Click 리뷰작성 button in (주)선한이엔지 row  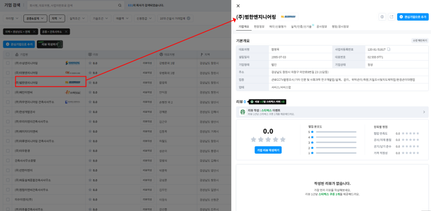coord(147,170)
